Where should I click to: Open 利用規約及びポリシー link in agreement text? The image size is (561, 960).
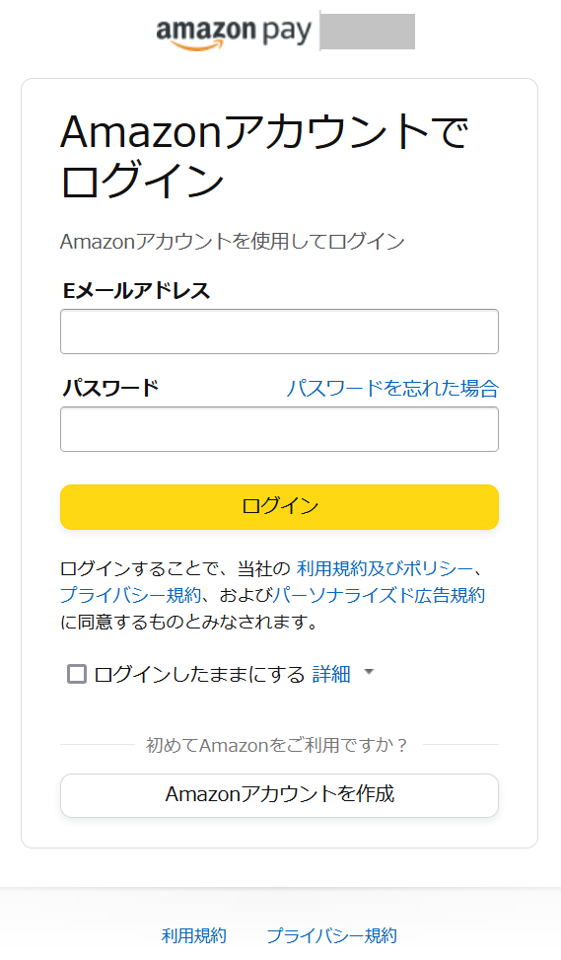pyautogui.click(x=385, y=568)
